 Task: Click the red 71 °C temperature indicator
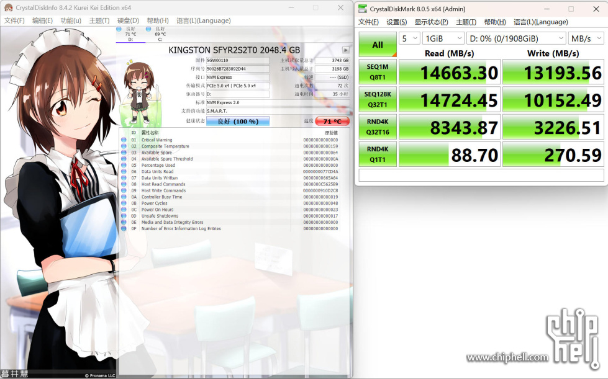point(332,121)
